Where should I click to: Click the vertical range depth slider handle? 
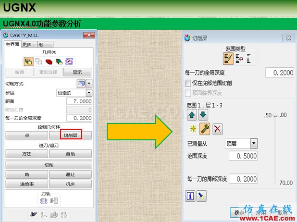(275, 115)
